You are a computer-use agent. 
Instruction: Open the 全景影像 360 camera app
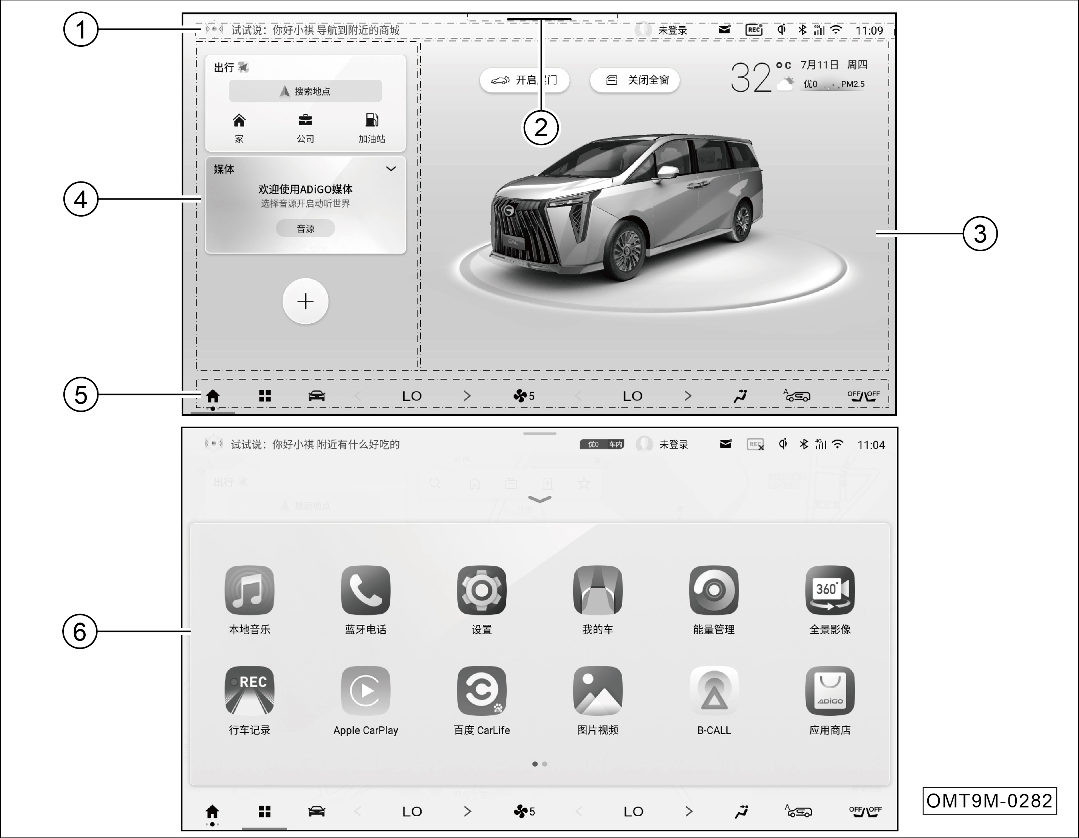tap(830, 590)
